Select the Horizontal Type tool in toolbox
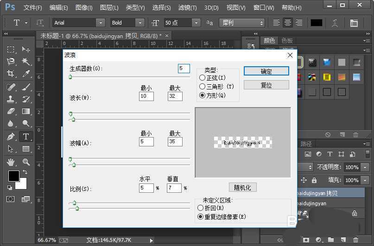The image size is (374, 246). tap(26, 137)
